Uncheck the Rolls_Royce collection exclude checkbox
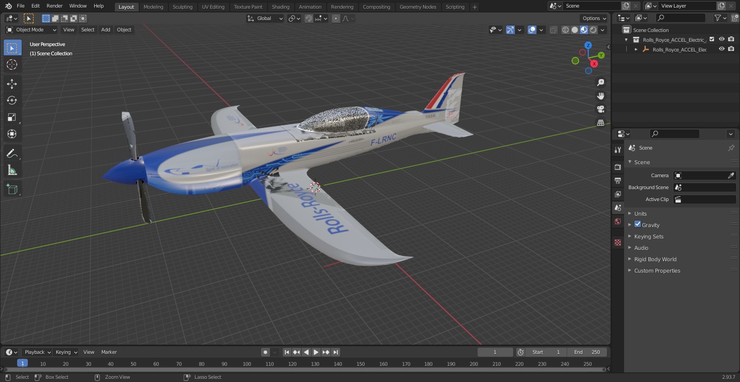 point(712,39)
